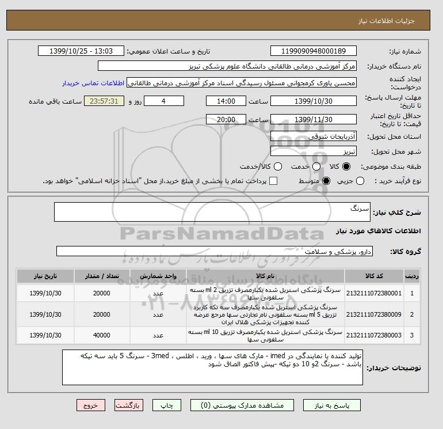Click the province field آذربایجان شرقی
Image resolution: width=443 pixels, height=429 pixels.
pos(314,136)
